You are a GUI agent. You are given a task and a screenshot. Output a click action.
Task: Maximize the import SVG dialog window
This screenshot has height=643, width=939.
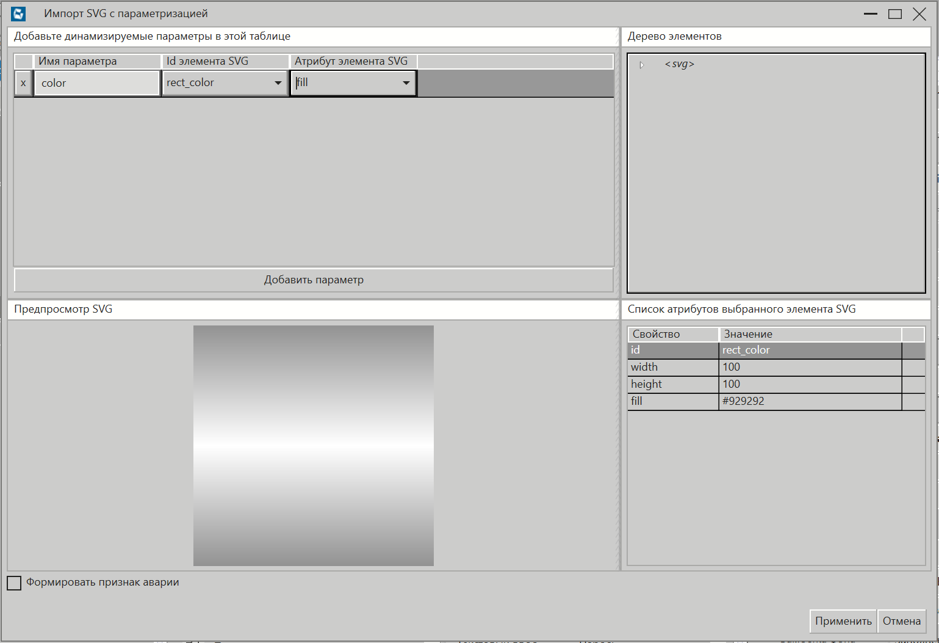pyautogui.click(x=894, y=14)
